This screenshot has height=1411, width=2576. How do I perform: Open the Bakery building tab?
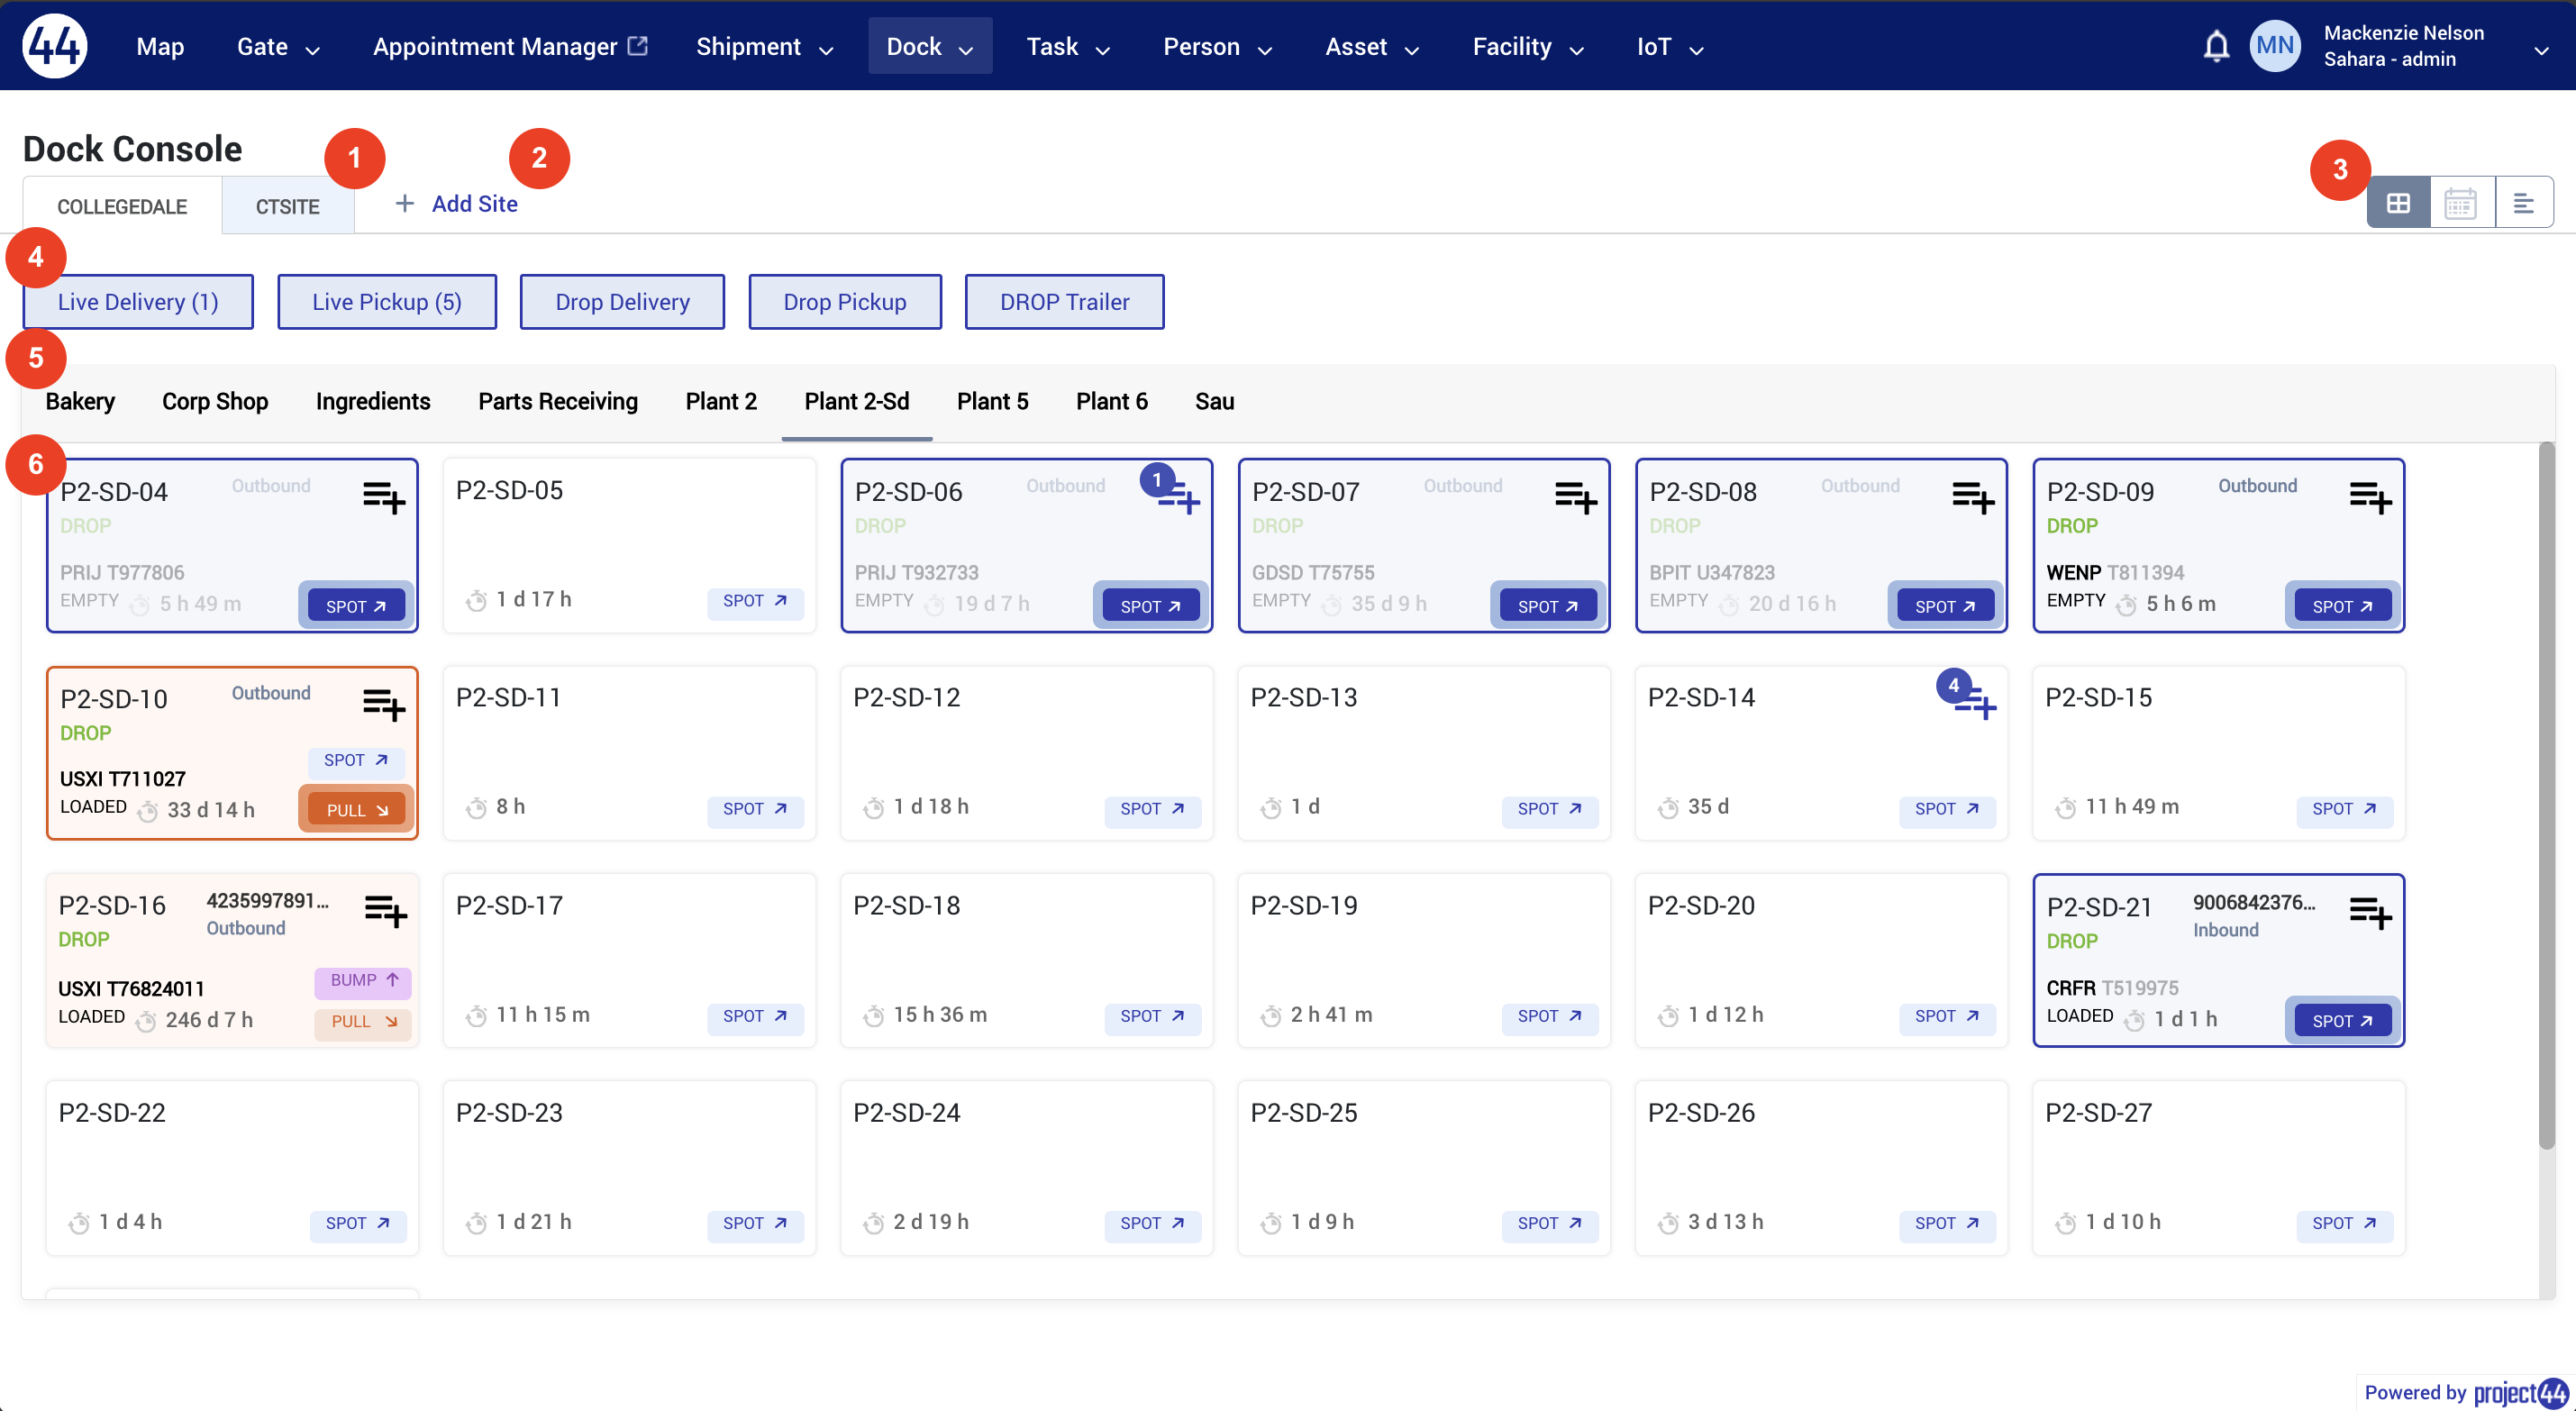point(80,402)
